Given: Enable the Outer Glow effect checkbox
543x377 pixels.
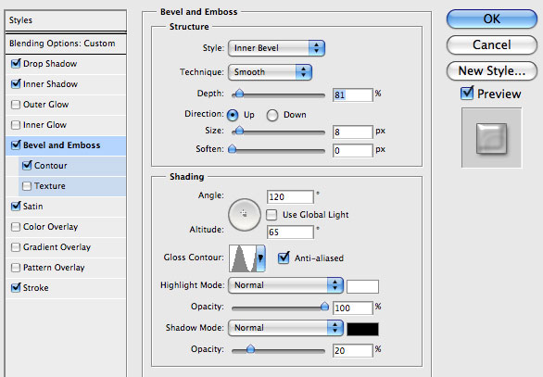Looking at the screenshot, I should 16,105.
